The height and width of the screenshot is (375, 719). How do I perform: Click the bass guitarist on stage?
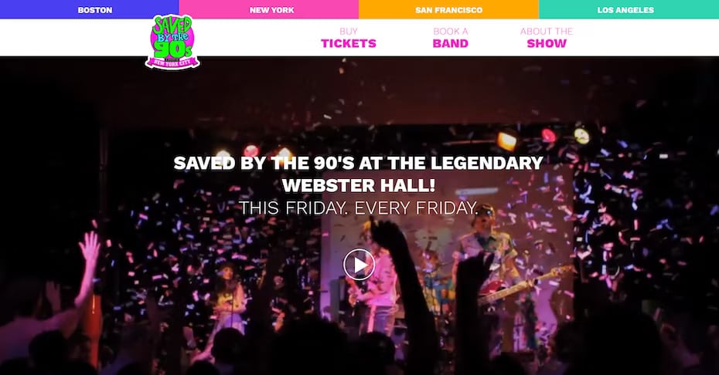click(x=489, y=270)
